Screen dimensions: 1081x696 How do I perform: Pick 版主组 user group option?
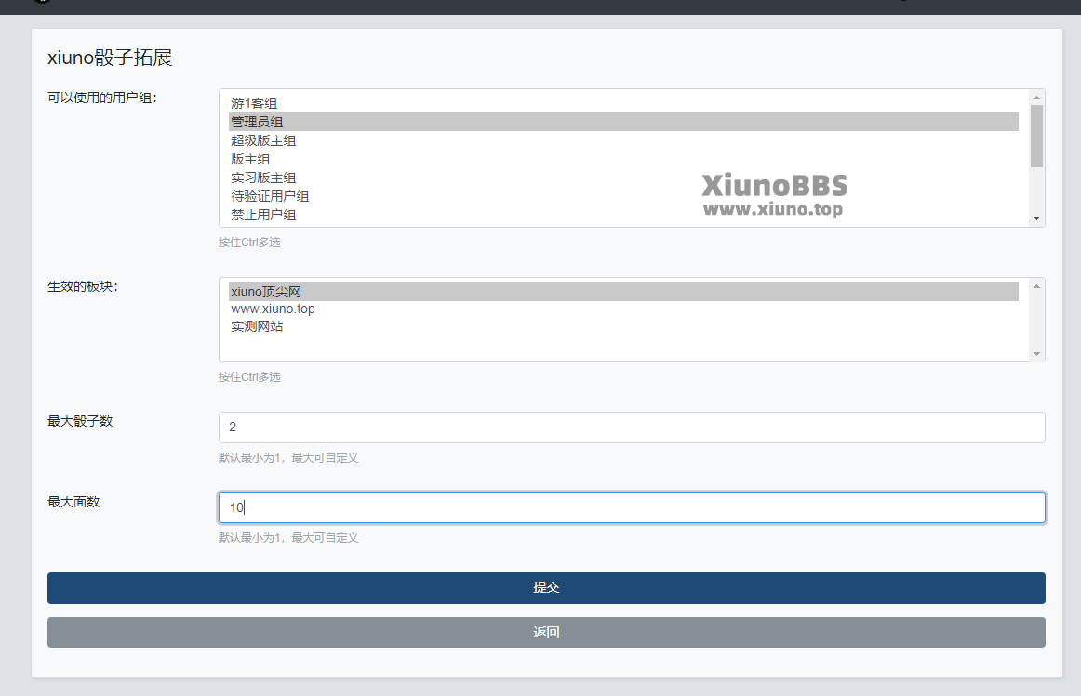coord(623,159)
